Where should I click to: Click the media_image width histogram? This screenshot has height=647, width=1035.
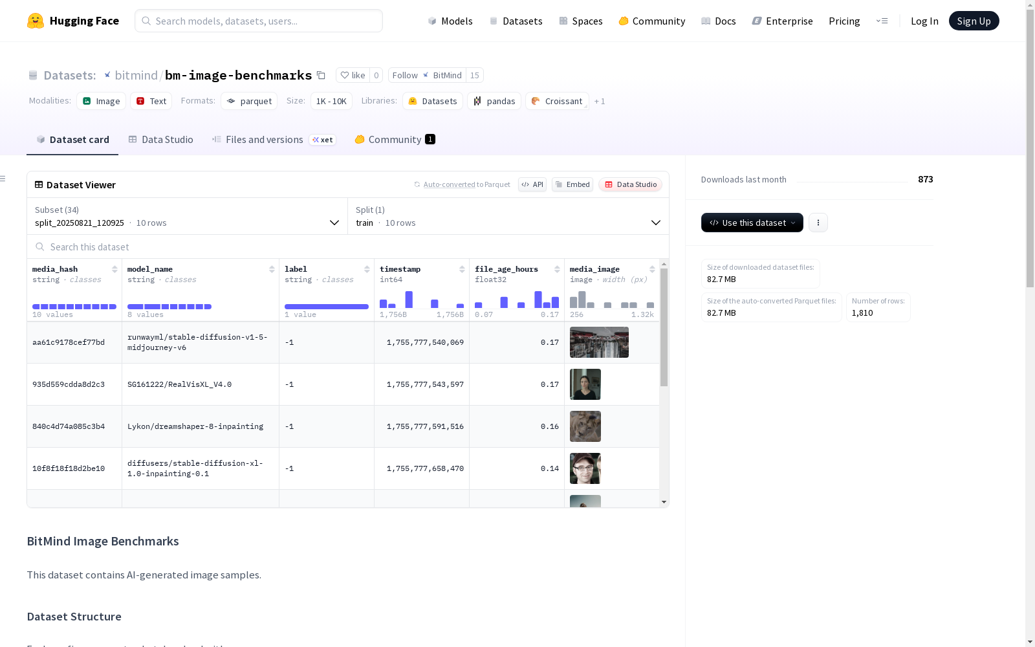(x=612, y=300)
